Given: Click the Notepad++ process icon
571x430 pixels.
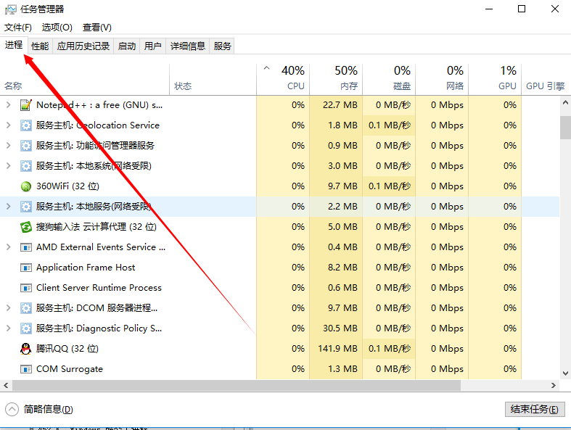Looking at the screenshot, I should tap(26, 105).
